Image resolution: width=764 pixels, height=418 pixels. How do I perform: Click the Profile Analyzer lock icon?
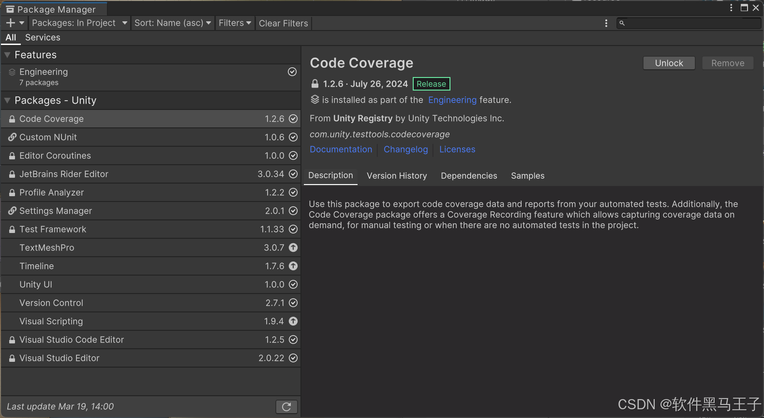(x=12, y=192)
